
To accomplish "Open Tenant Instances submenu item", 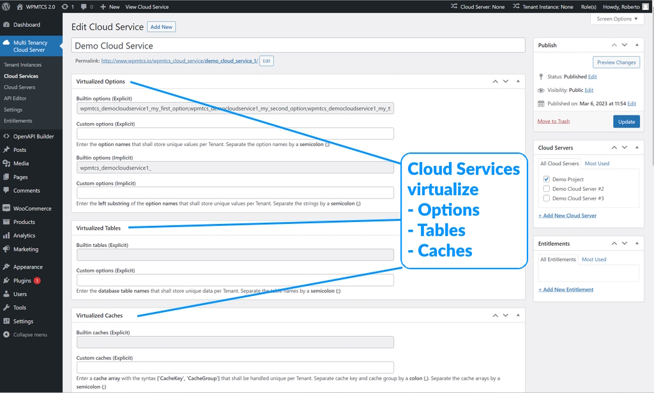I will click(x=23, y=64).
